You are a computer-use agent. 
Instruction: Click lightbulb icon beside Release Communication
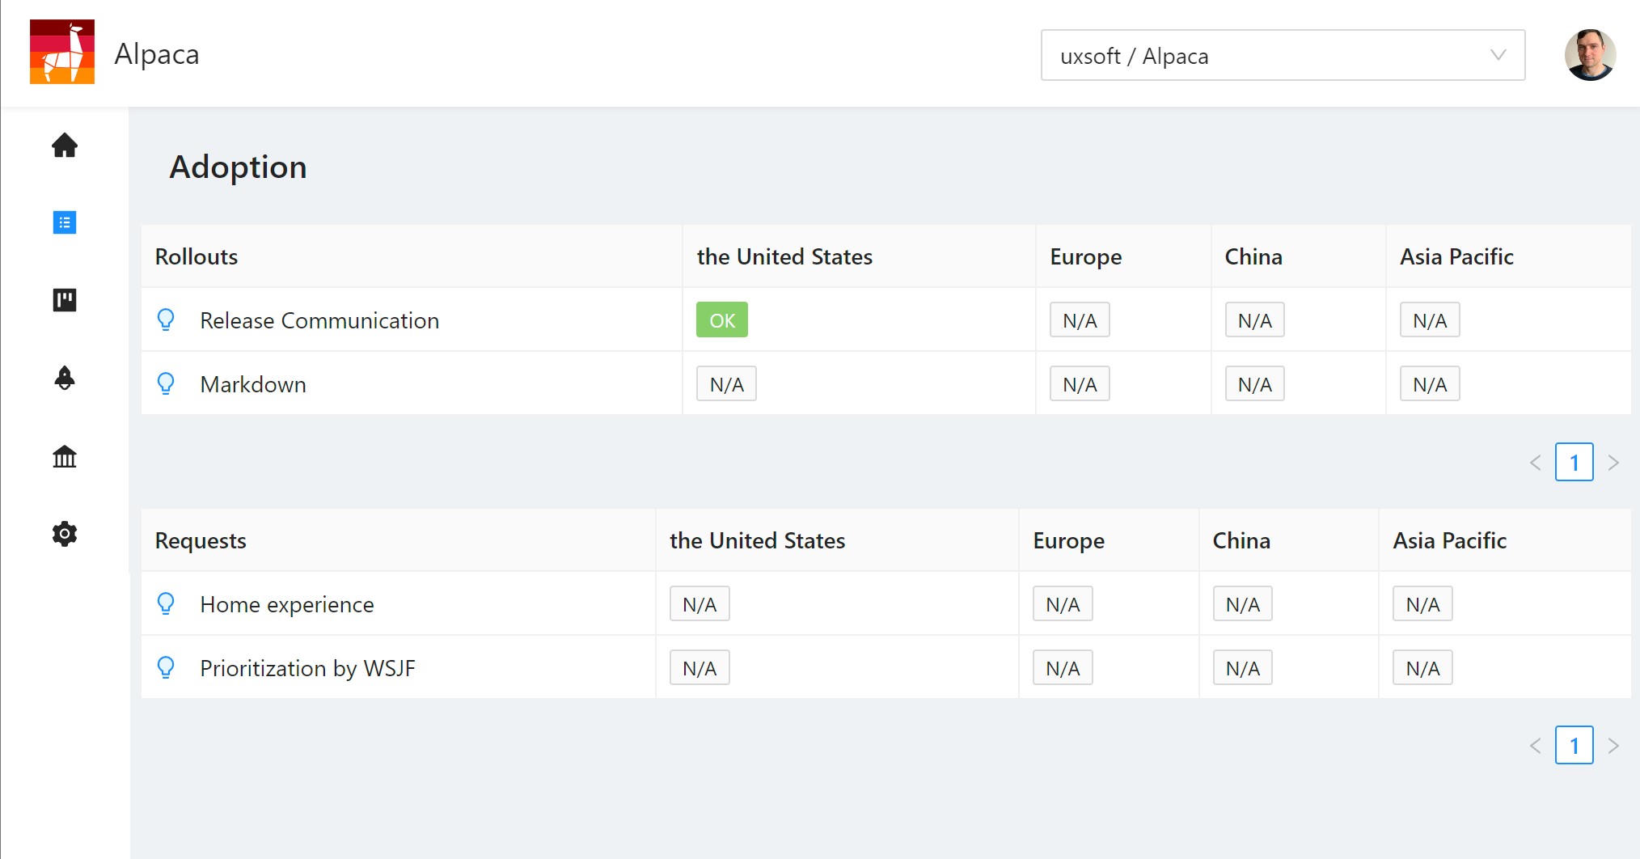coord(166,320)
